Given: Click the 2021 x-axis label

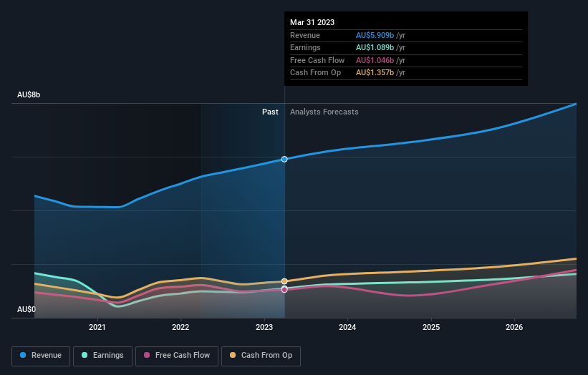Looking at the screenshot, I should coord(97,327).
